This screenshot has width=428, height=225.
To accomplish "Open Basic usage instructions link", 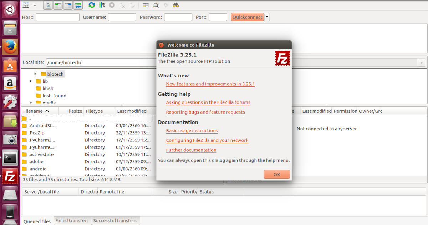I will [192, 131].
